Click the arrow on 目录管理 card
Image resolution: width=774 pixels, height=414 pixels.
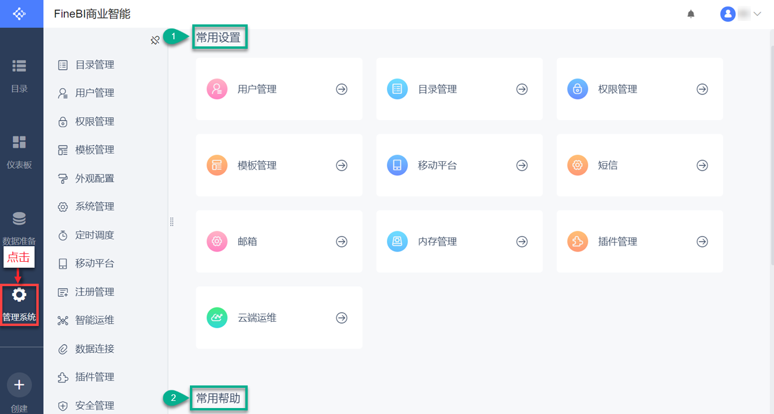click(522, 89)
